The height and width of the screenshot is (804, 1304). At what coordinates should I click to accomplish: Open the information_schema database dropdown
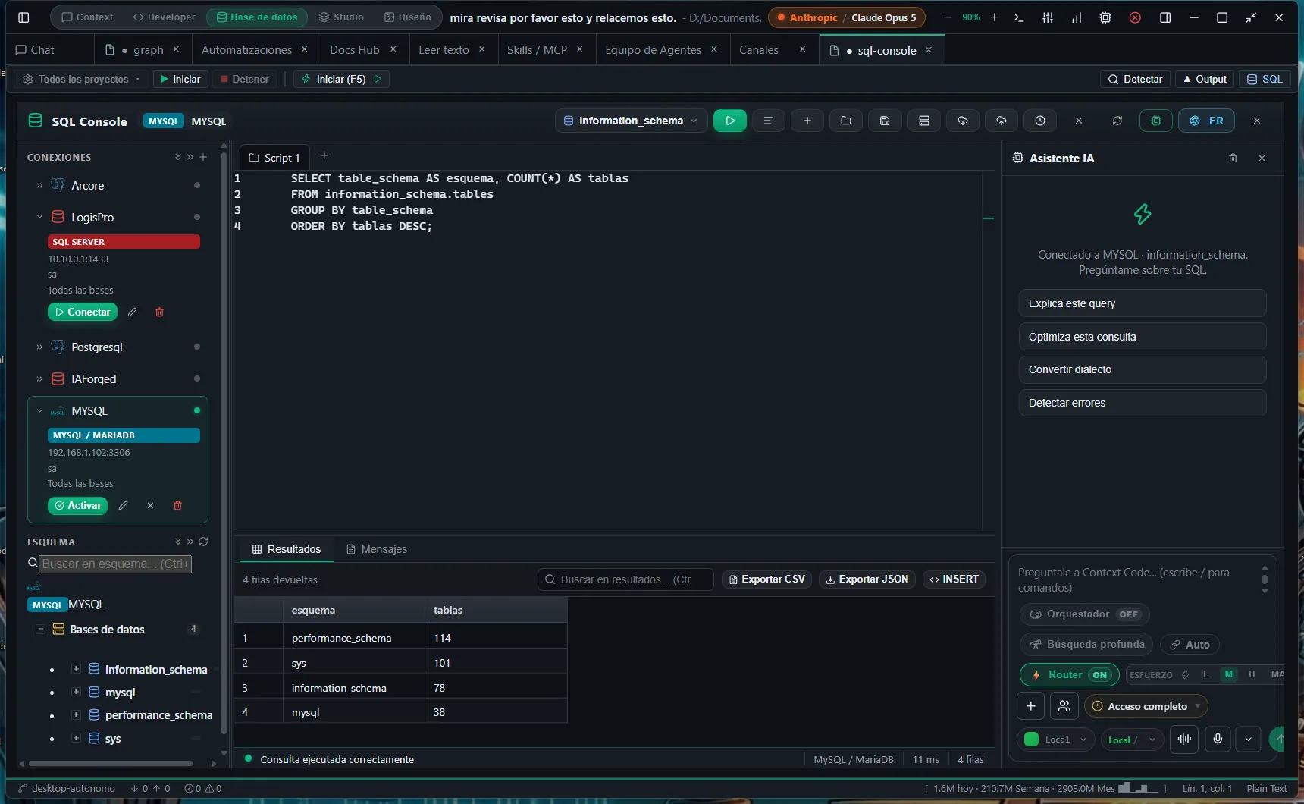[x=632, y=121]
